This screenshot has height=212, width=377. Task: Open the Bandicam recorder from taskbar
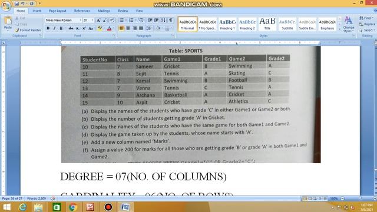108,207
